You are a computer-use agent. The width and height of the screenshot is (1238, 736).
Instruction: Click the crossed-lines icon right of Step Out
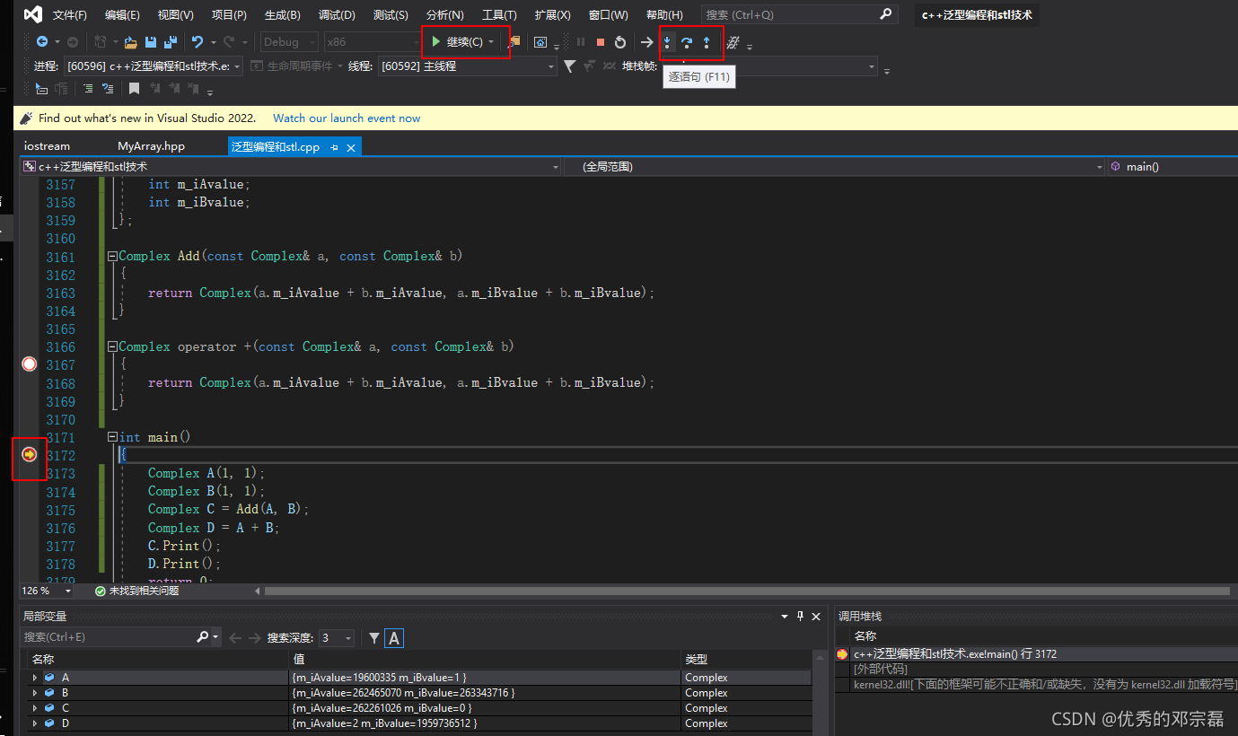click(x=733, y=42)
